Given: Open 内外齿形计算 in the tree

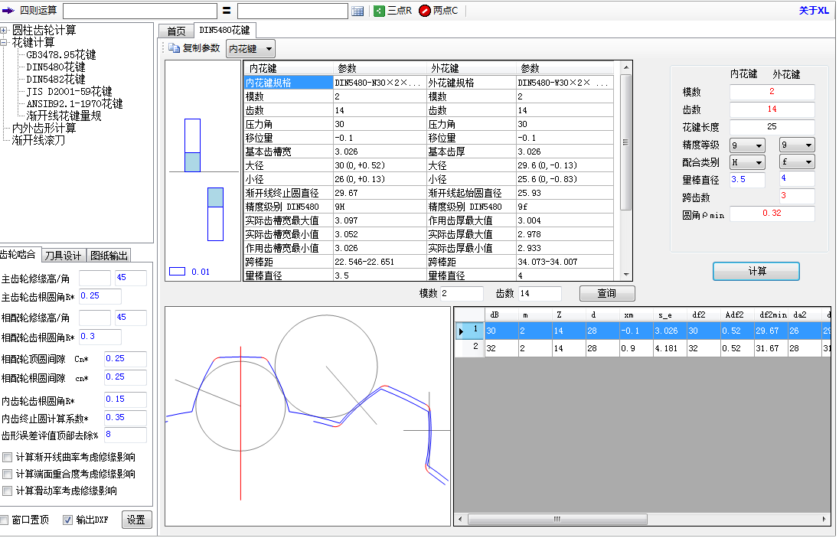Looking at the screenshot, I should (44, 129).
